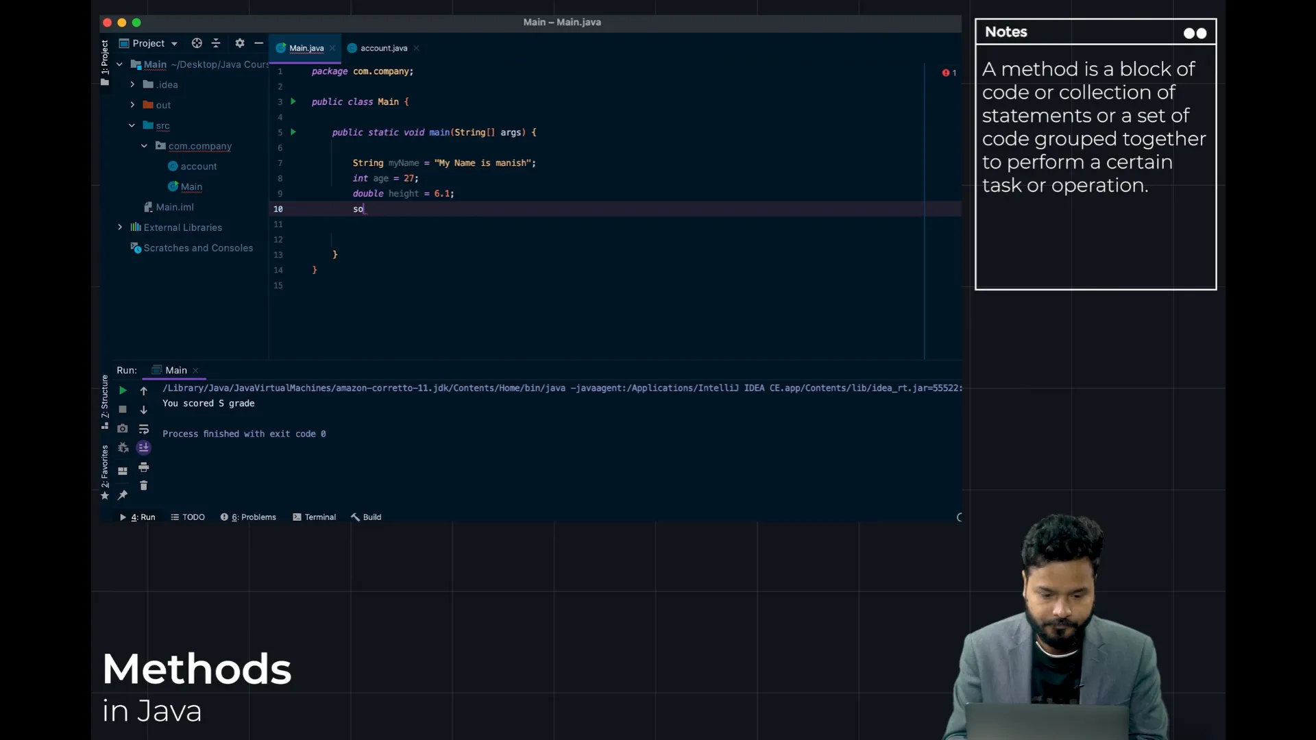Toggle Soft-Wrap in the Run console
Viewport: 1316px width, 740px height.
[144, 429]
